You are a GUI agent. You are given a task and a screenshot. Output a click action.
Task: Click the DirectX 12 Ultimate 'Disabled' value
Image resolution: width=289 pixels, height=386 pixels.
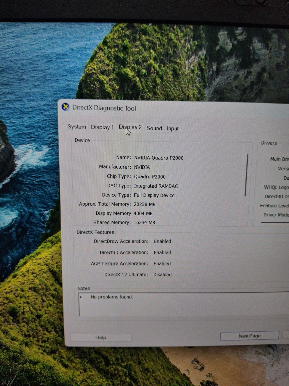(x=162, y=274)
